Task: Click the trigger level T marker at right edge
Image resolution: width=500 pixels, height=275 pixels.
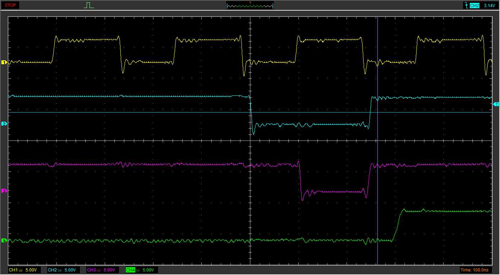Action: point(496,104)
